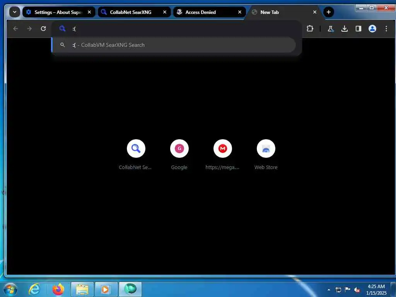This screenshot has width=396, height=297.
Task: Open the network tray icon
Action: [338, 290]
